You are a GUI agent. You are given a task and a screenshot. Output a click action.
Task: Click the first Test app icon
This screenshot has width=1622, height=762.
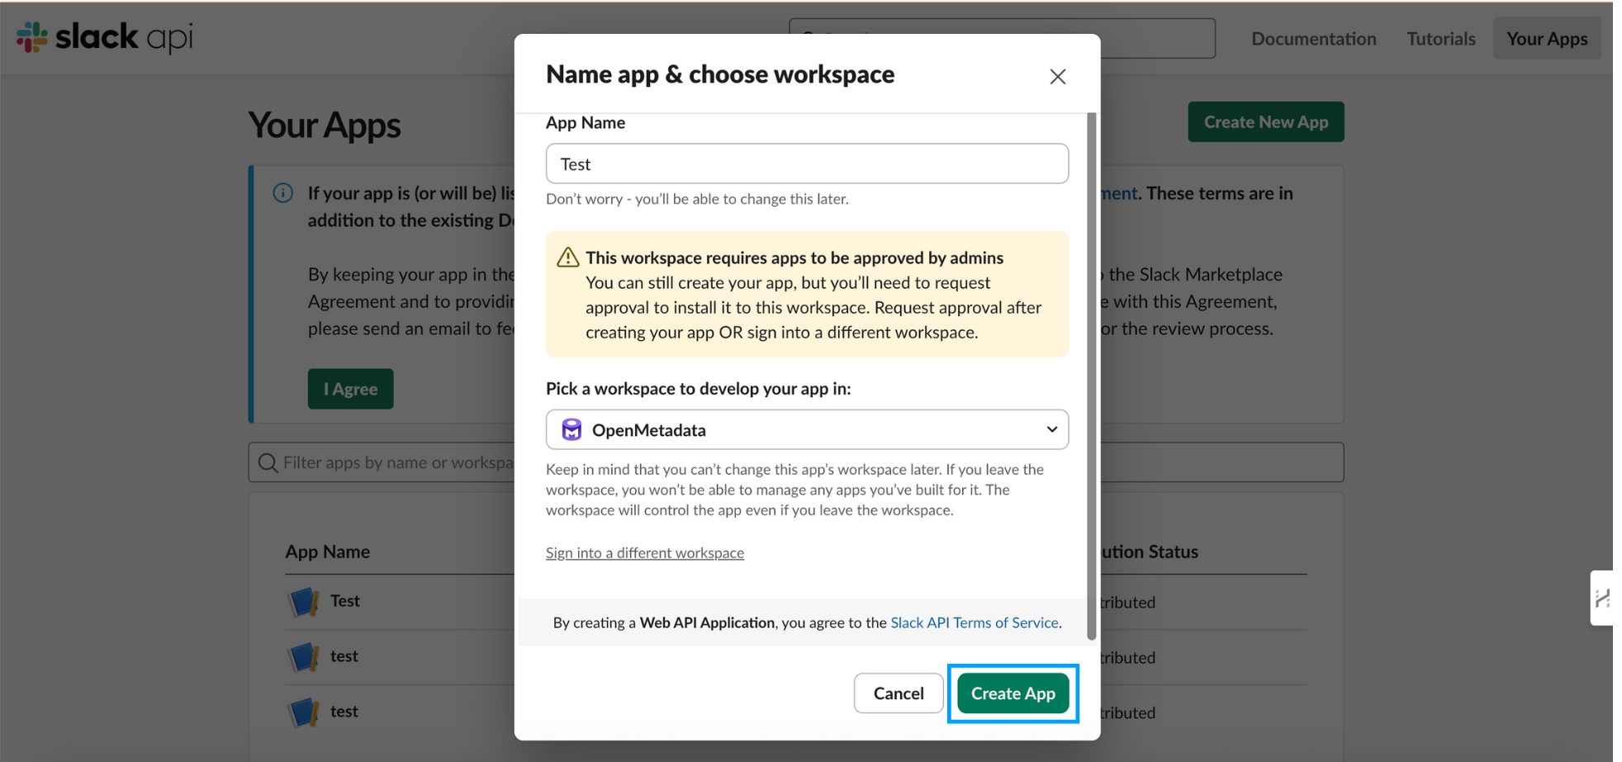303,602
